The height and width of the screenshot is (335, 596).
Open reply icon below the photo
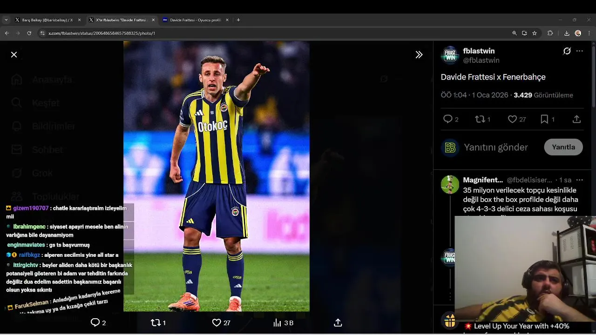pyautogui.click(x=95, y=322)
